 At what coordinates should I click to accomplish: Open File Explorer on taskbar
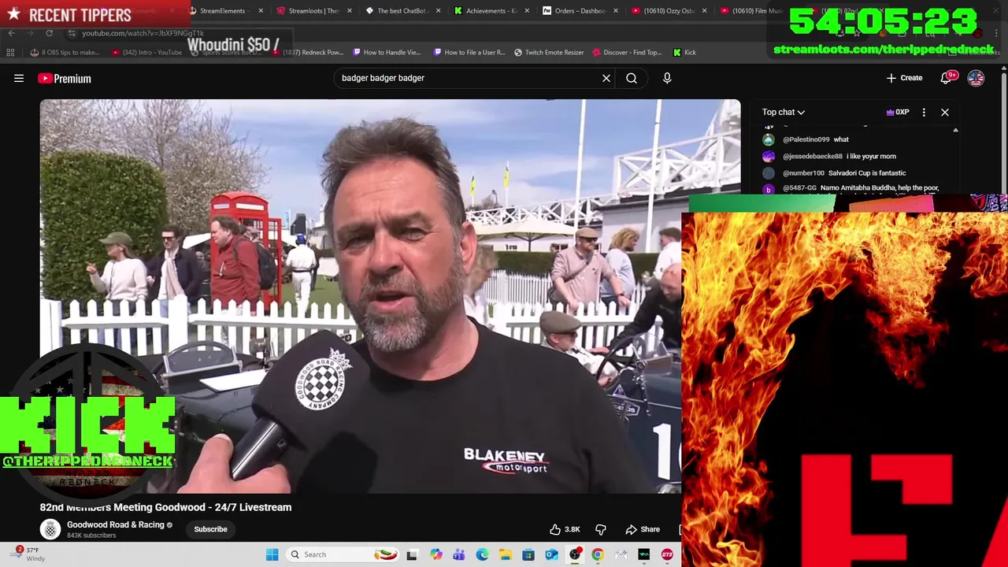505,554
